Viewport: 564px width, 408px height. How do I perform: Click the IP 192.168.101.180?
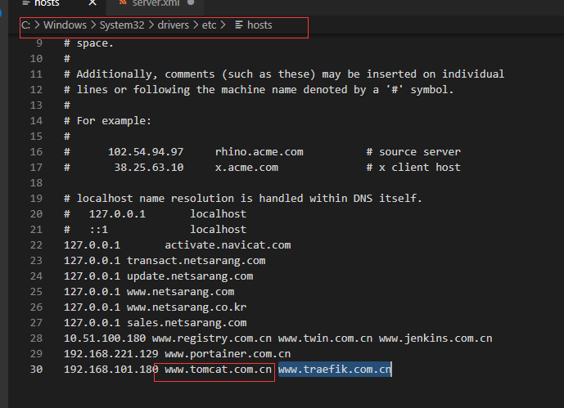pyautogui.click(x=111, y=370)
